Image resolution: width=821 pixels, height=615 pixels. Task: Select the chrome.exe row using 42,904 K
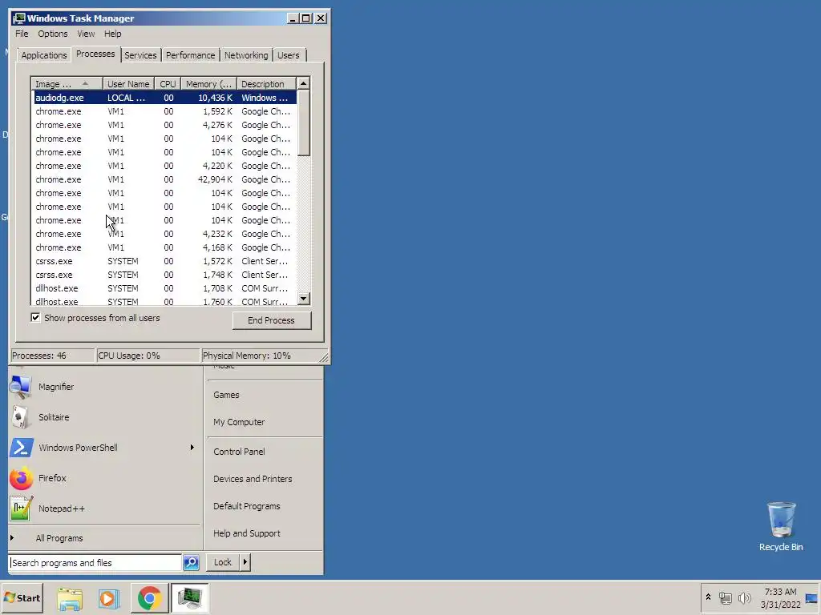164,179
